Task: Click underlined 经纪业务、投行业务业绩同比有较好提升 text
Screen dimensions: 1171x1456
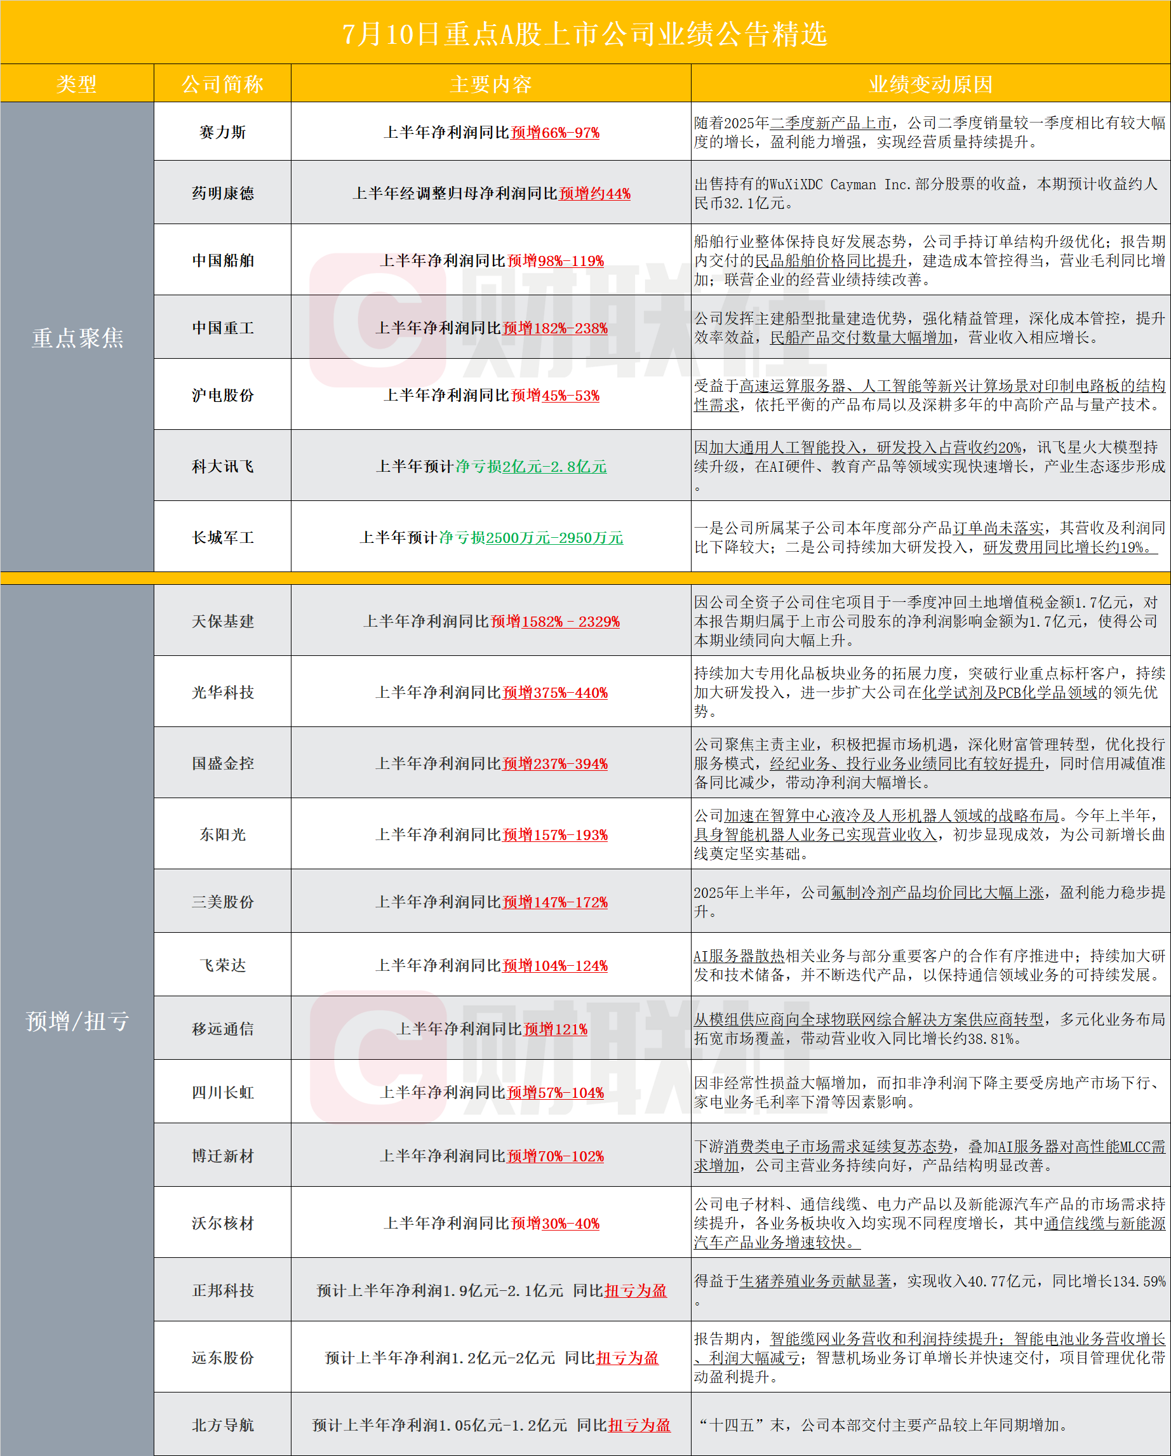Action: [x=906, y=764]
